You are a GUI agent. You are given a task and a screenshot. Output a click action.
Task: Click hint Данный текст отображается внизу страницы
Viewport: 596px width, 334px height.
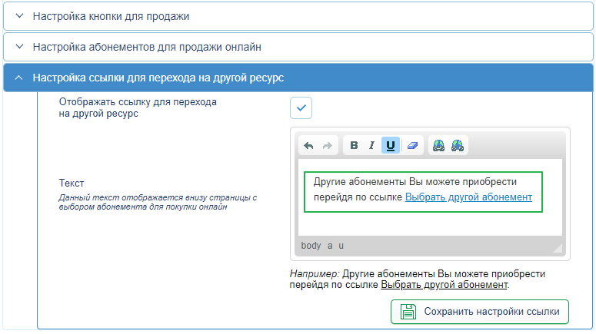(158, 202)
